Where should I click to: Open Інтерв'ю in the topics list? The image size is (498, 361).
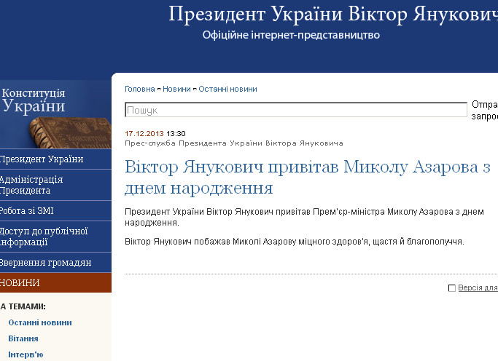(26, 354)
